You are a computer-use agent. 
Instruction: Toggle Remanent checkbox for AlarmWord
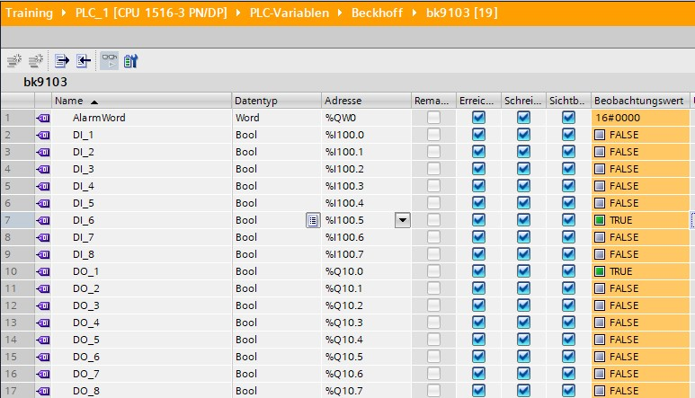[433, 118]
